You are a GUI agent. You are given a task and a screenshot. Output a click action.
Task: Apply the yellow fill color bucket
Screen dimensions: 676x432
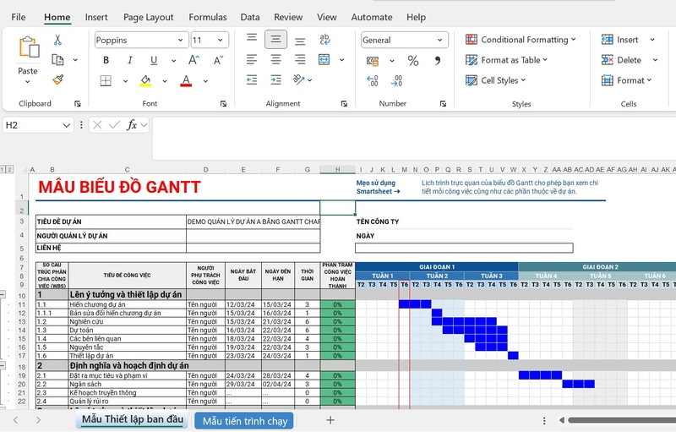click(x=145, y=80)
